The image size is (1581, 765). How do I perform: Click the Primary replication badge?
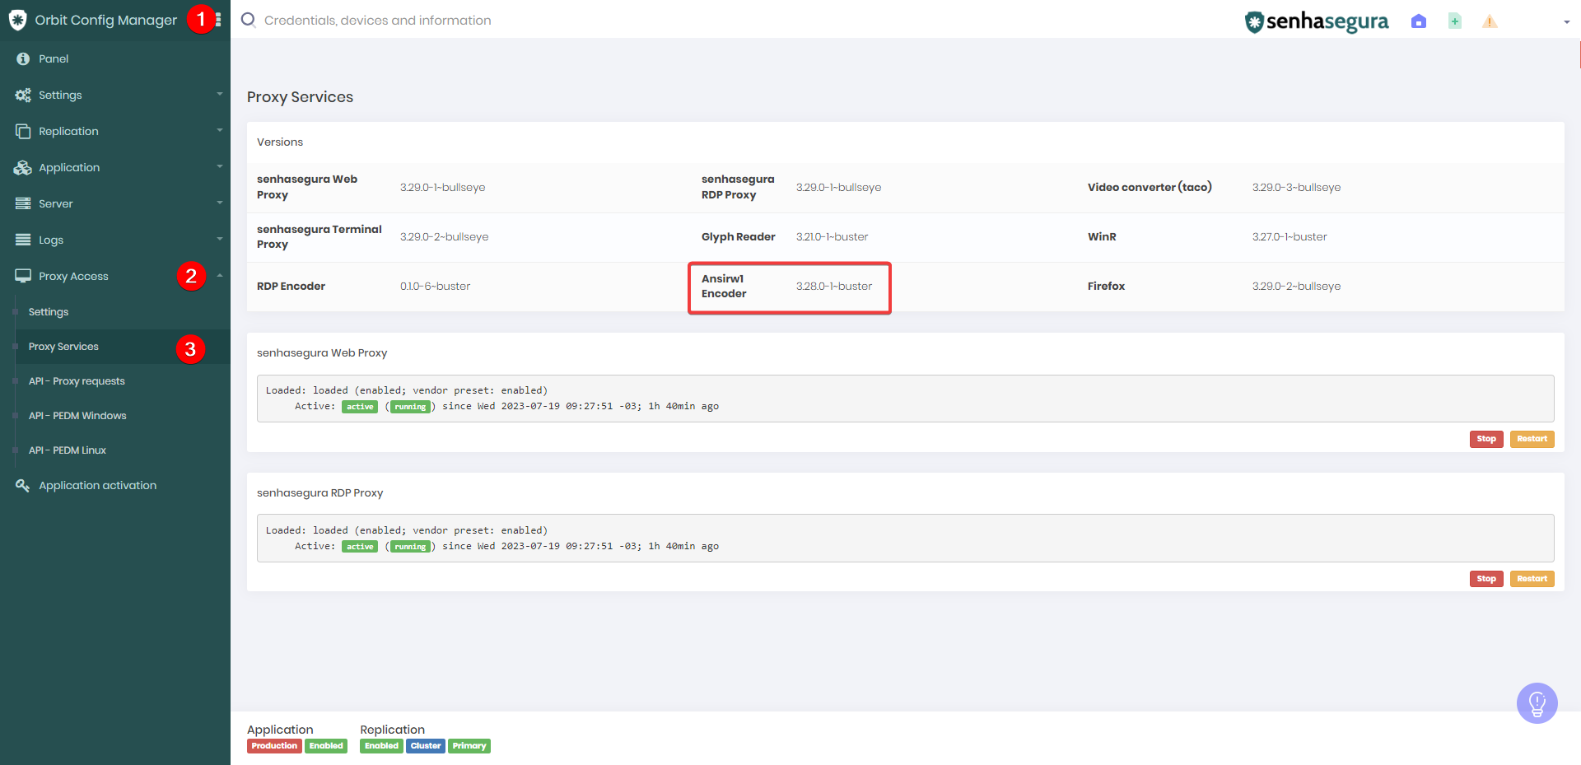[x=469, y=746]
